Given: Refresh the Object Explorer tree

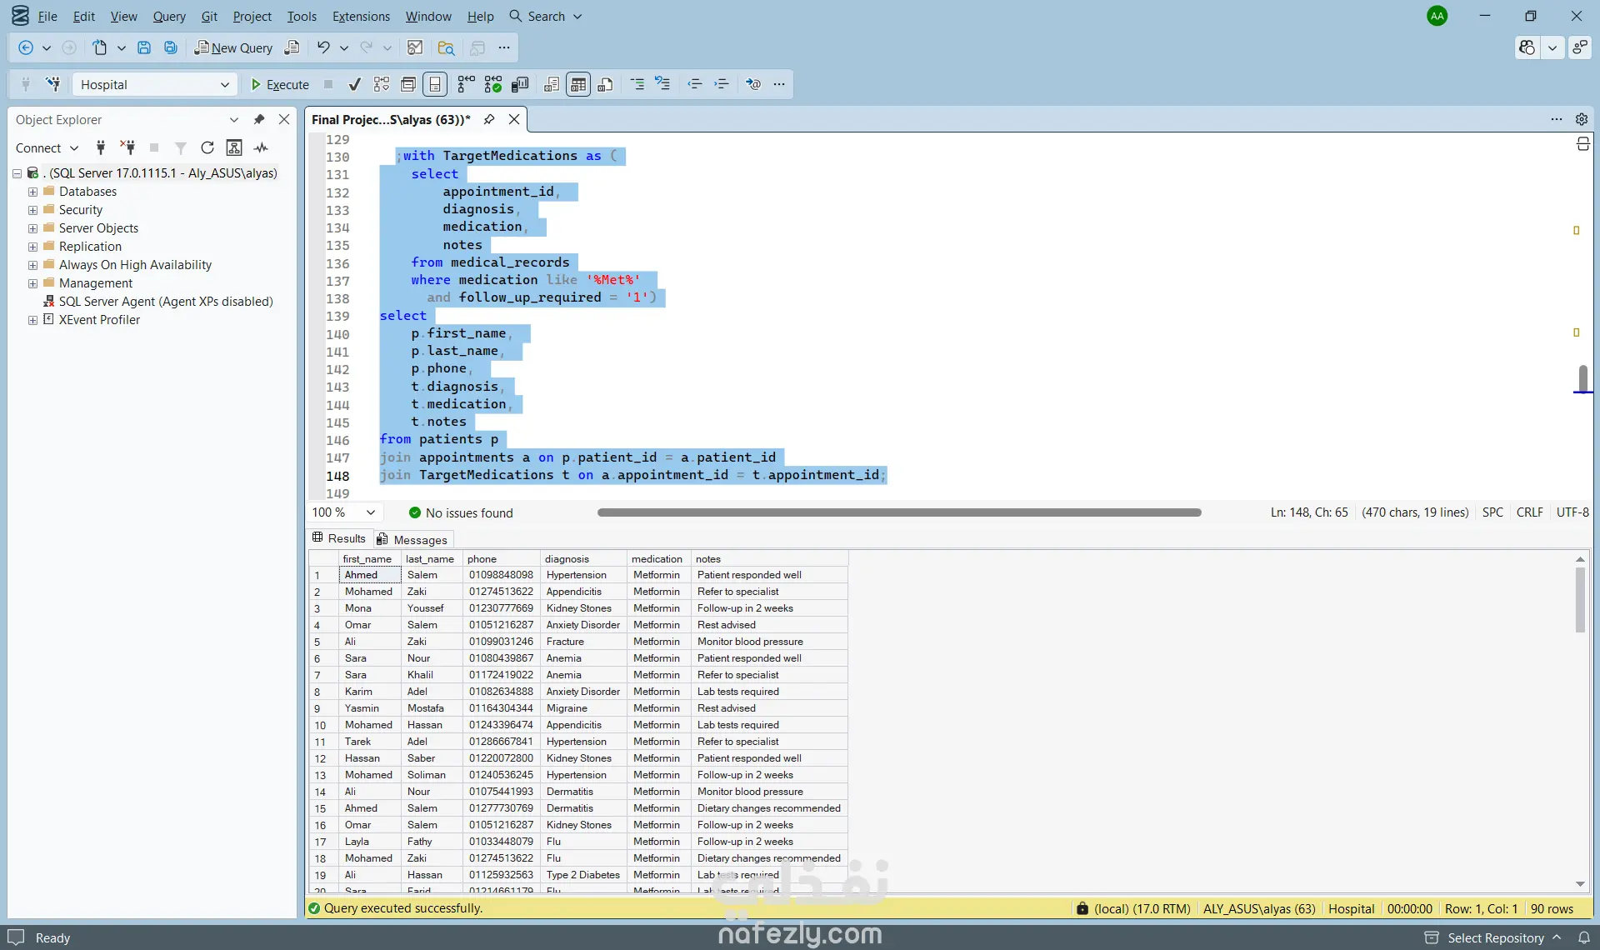Looking at the screenshot, I should point(207,147).
